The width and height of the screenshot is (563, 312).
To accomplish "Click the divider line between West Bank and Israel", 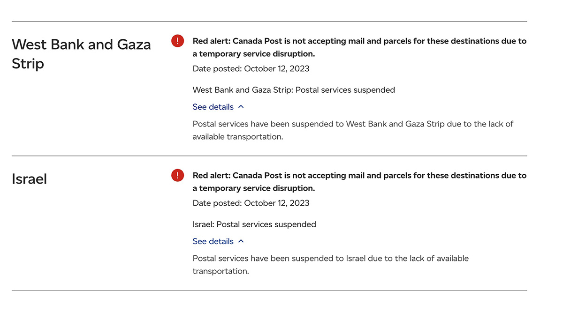I will coord(269,156).
